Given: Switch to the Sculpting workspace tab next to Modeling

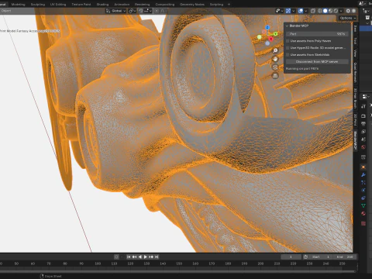Looking at the screenshot, I should click(x=38, y=5).
